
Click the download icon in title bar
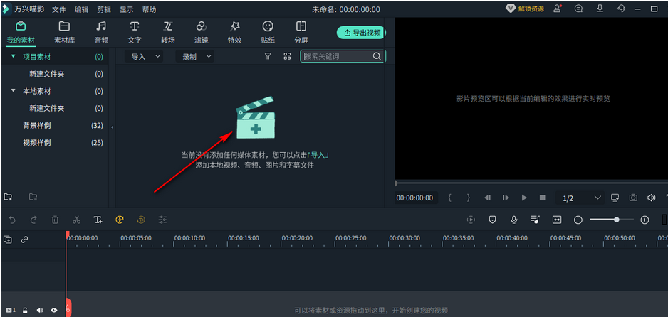pyautogui.click(x=600, y=9)
